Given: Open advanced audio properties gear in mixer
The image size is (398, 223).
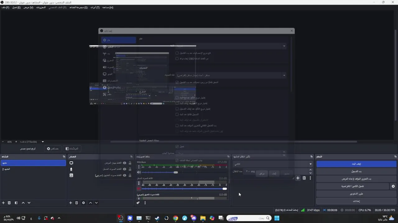Looking at the screenshot, I should point(138,203).
